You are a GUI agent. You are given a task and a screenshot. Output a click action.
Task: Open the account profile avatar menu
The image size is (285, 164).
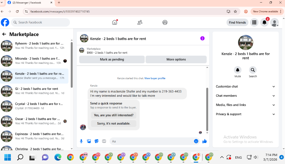coord(274,22)
